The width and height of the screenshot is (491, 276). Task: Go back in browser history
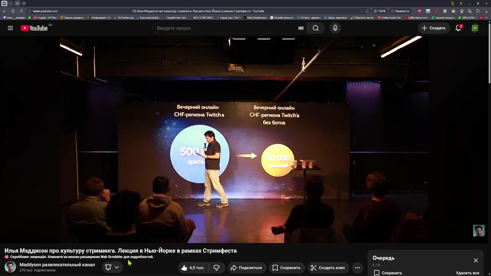point(5,11)
